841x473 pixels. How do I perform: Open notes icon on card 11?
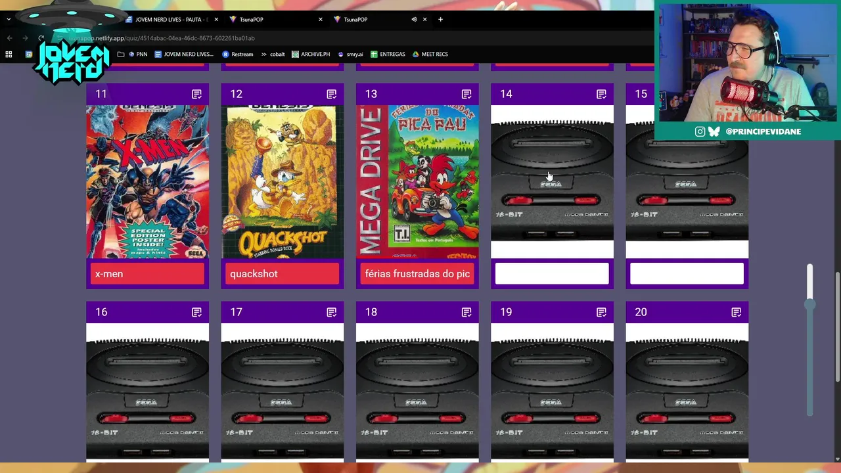point(196,95)
